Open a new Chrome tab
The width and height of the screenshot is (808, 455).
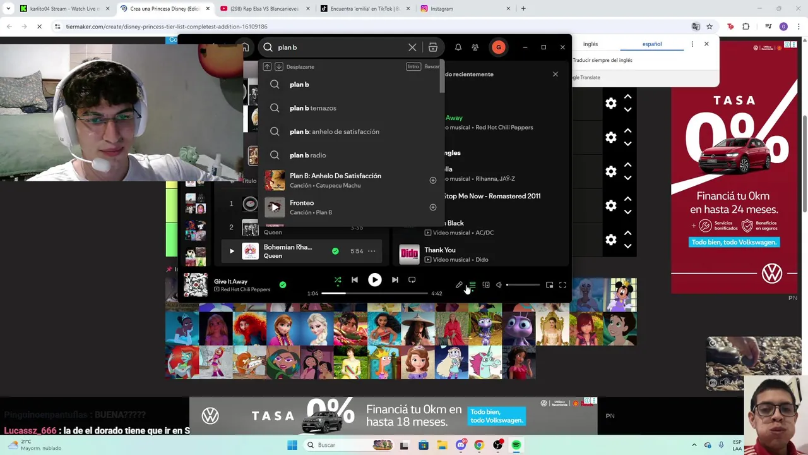[523, 9]
